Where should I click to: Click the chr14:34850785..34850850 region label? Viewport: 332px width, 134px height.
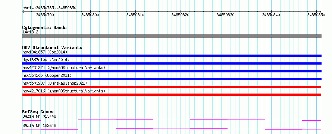(x=49, y=8)
